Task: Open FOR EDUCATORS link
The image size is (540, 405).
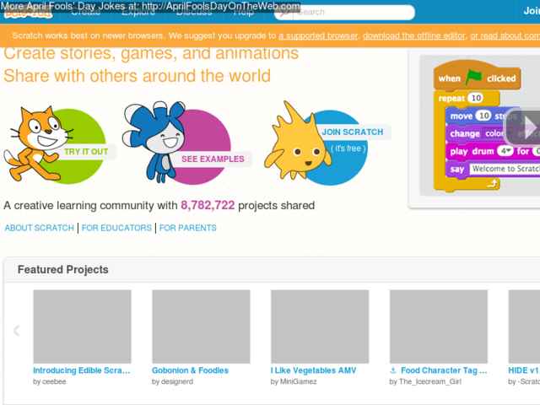Action: tap(116, 228)
